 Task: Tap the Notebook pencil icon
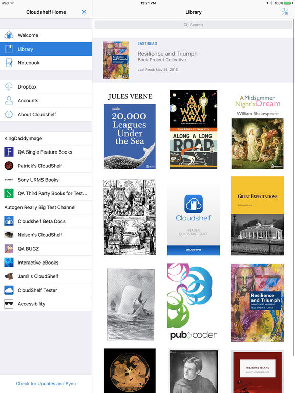[9, 63]
